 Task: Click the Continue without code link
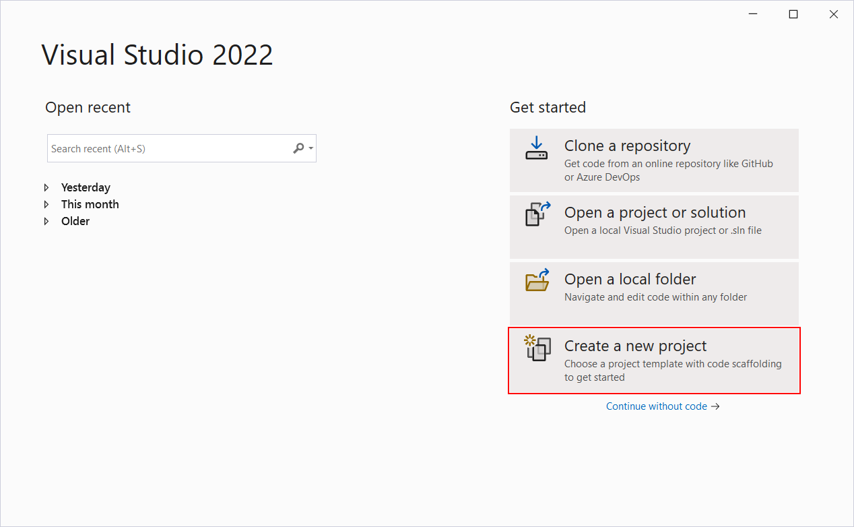pos(656,406)
